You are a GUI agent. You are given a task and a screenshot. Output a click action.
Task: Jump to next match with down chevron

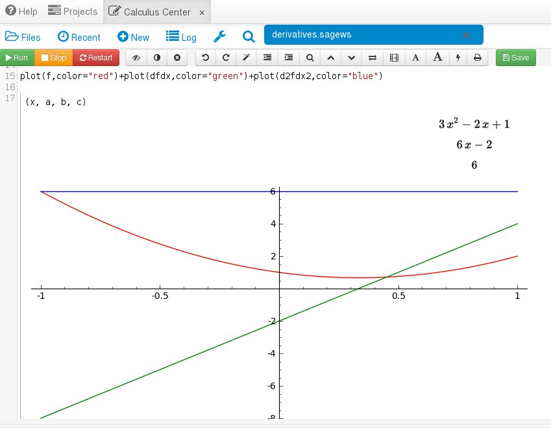pos(351,58)
